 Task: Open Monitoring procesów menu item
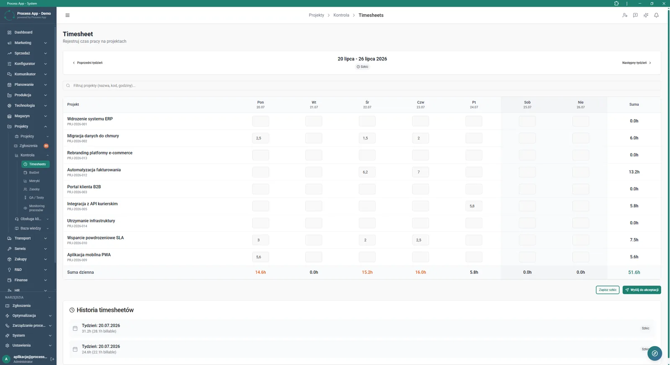[x=36, y=208]
